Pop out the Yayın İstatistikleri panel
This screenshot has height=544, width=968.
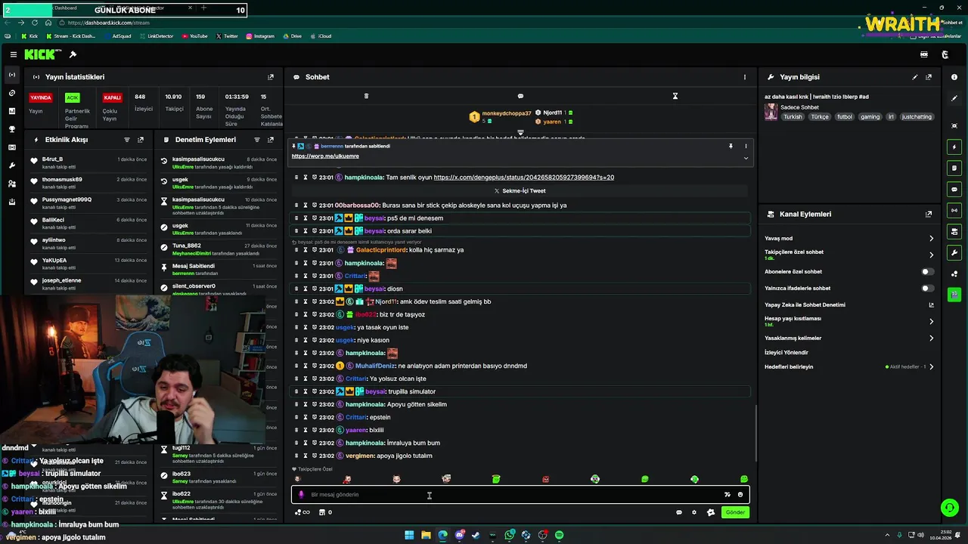271,77
